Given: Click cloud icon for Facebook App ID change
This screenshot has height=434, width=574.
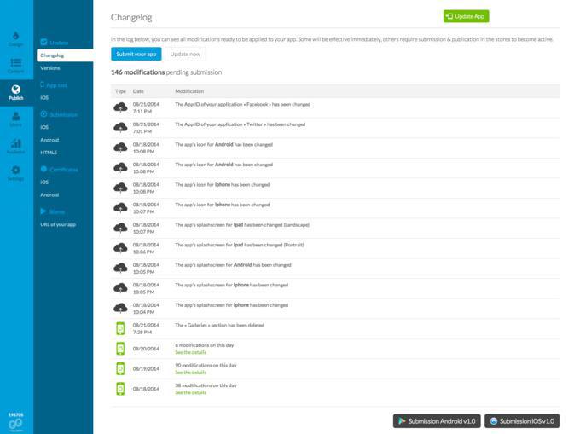Looking at the screenshot, I should (120, 108).
